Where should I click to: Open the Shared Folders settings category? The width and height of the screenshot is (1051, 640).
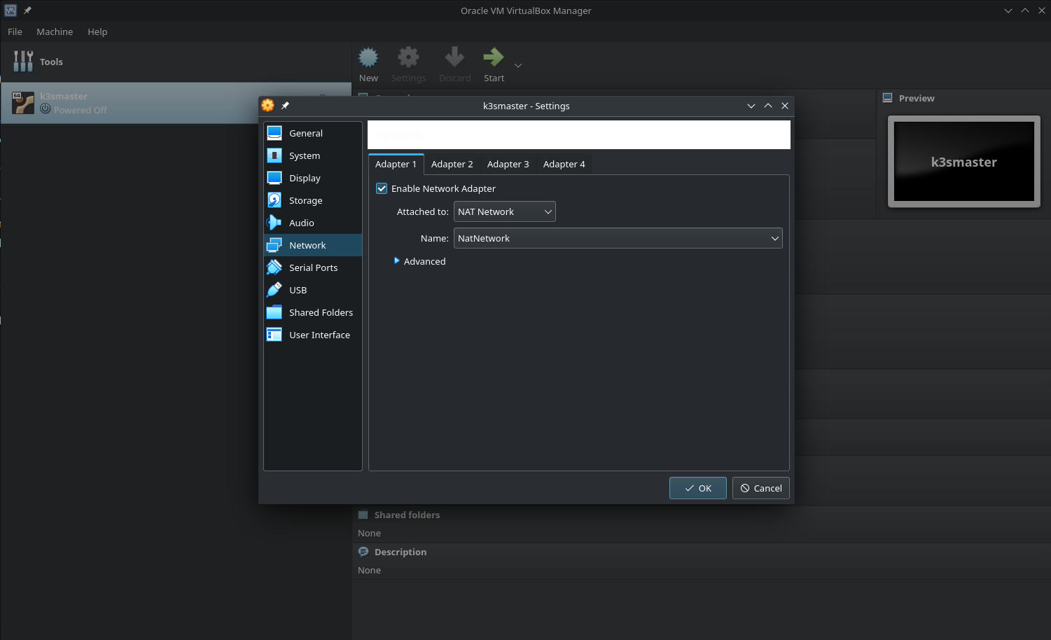point(313,312)
